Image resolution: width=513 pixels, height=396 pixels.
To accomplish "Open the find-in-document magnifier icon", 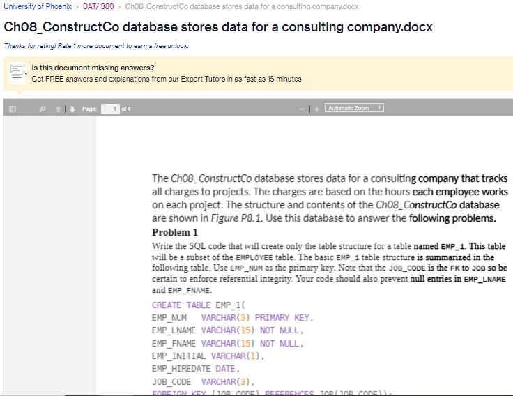I will (x=43, y=109).
